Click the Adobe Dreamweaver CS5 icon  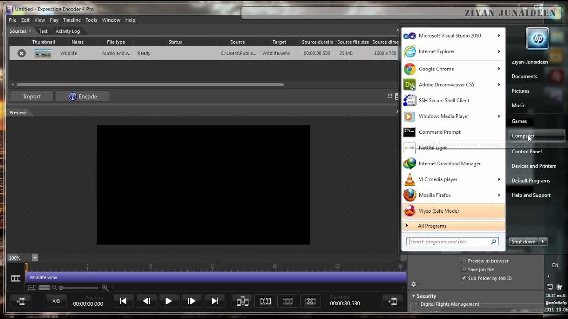pyautogui.click(x=410, y=85)
